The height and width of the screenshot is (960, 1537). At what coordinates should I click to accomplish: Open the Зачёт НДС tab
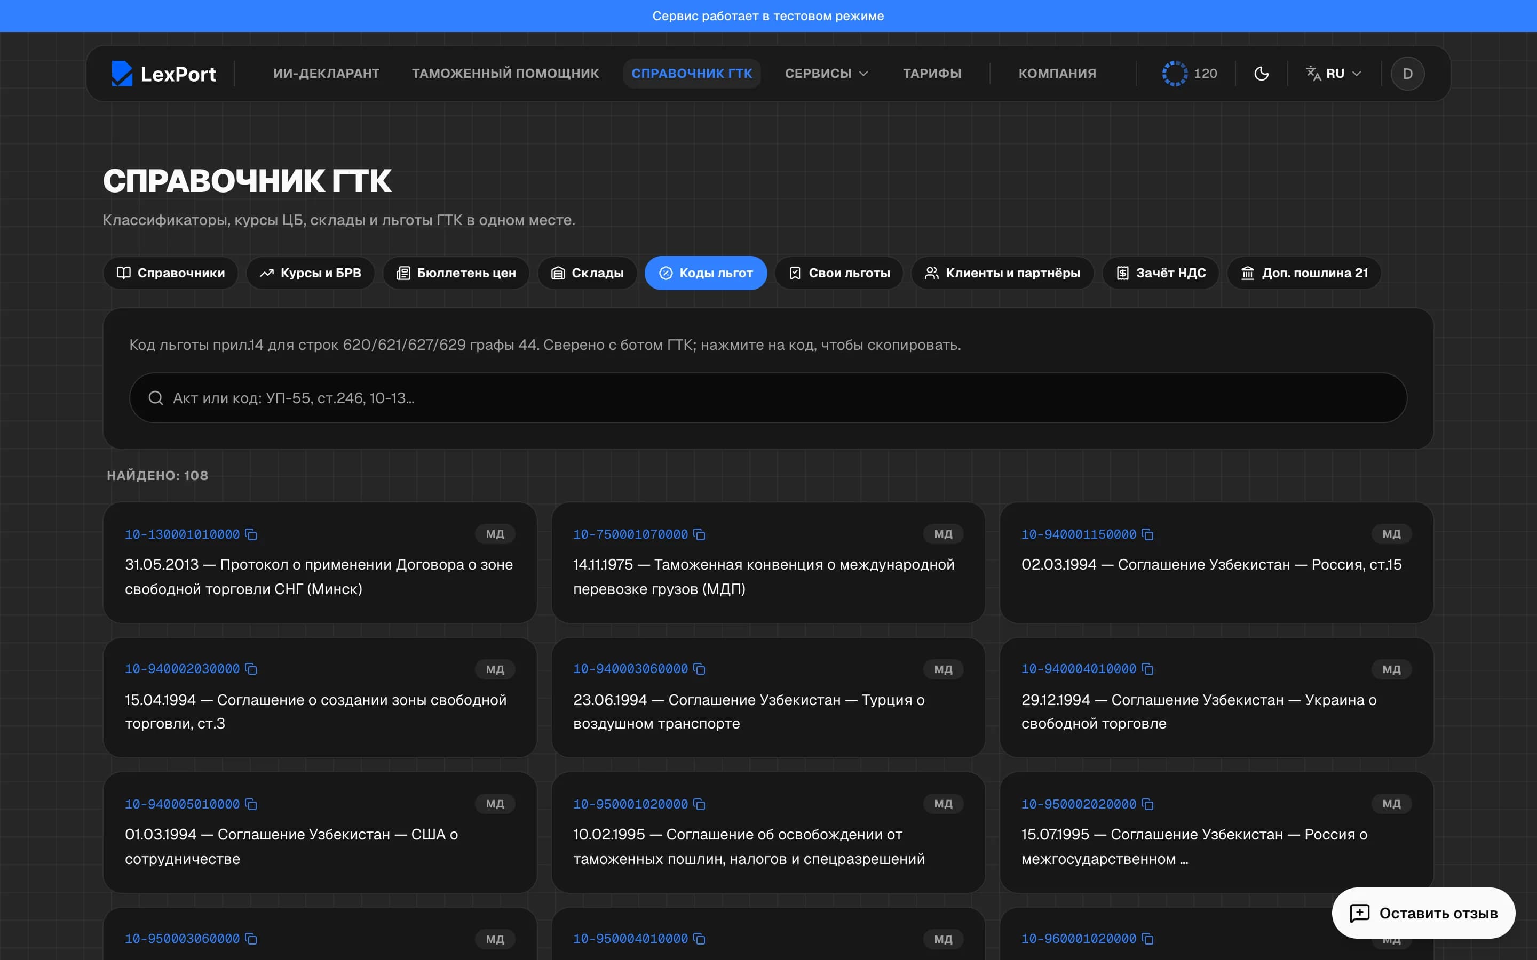[x=1161, y=273]
